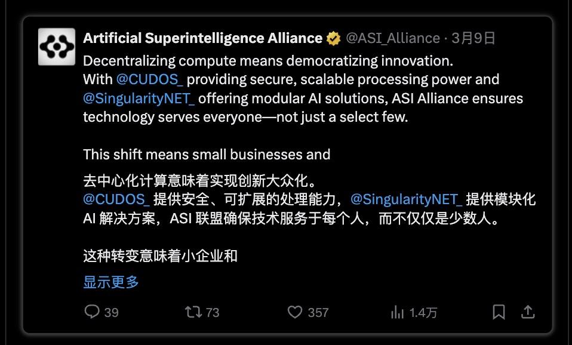Viewport: 572px width, 345px height.
Task: Click the @SingularityNET_ mention link
Action: (140, 97)
